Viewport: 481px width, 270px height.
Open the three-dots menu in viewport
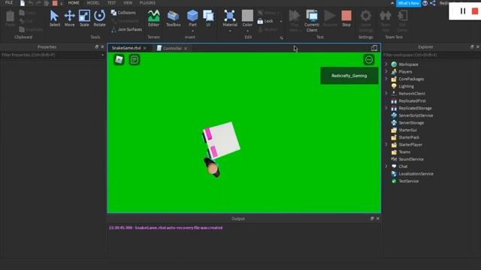[x=369, y=59]
